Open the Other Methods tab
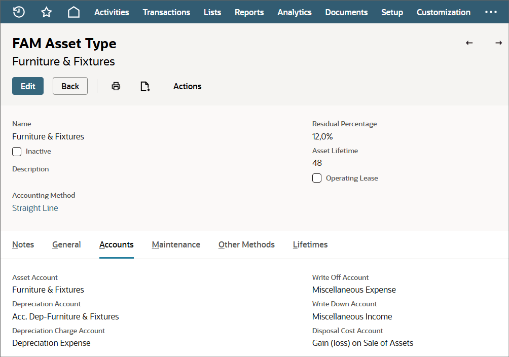This screenshot has height=357, width=509. pos(246,244)
